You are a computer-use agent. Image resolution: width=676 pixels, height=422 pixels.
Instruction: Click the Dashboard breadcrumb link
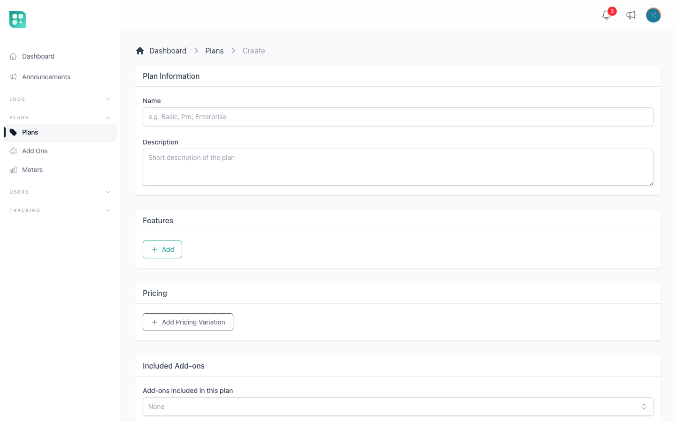[168, 51]
